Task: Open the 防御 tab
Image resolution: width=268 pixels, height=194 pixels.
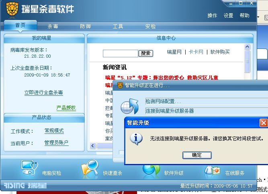Action: (x=85, y=26)
